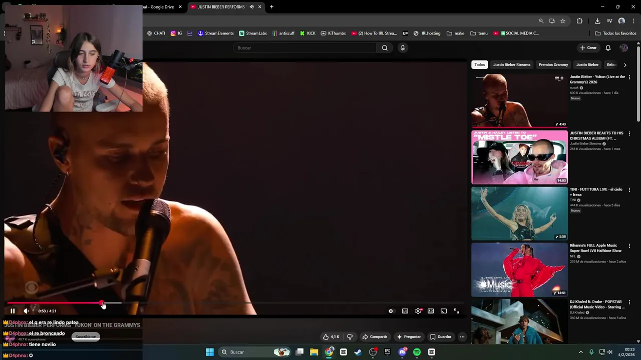Open options for Christmas album reaction video
This screenshot has height=360, width=641.
(x=629, y=134)
